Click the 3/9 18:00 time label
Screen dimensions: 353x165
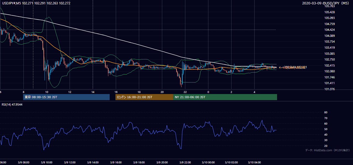point(139,163)
